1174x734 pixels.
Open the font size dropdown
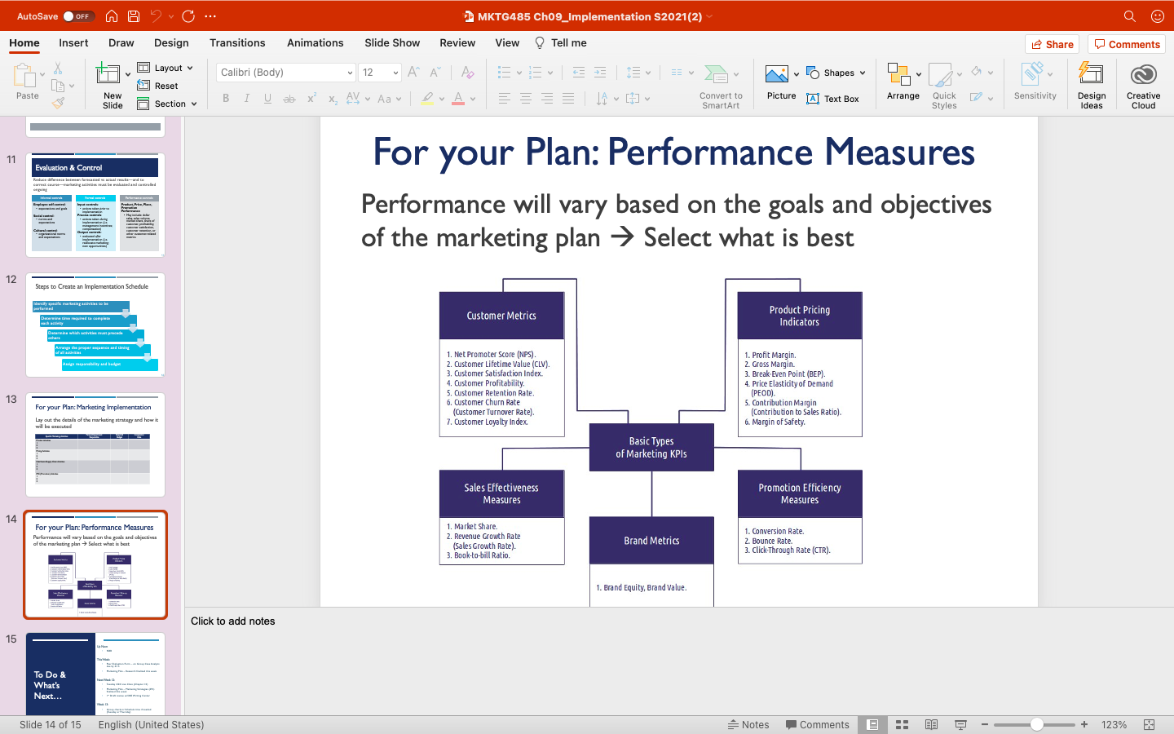pos(395,73)
